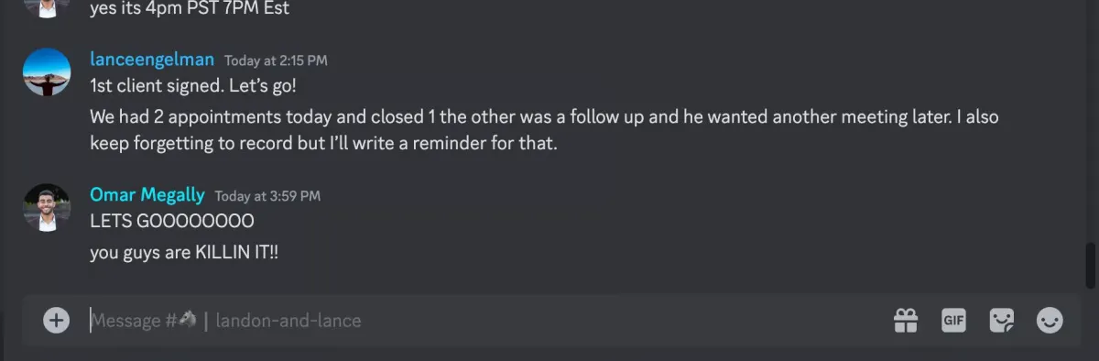Open Omar Megally's username profile
Screen dimensions: 1099x361
[x=147, y=195]
